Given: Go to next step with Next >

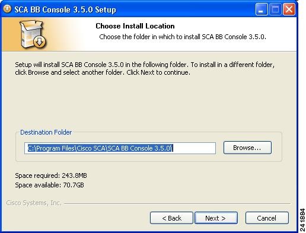Looking at the screenshot, I should [216, 218].
